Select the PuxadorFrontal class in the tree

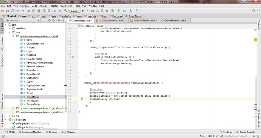pos(34,59)
